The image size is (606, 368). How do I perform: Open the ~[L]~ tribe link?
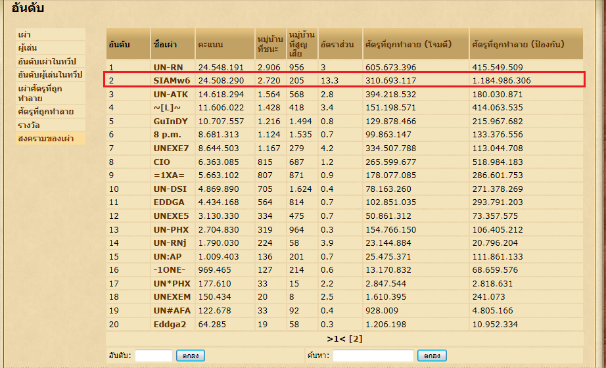click(166, 108)
